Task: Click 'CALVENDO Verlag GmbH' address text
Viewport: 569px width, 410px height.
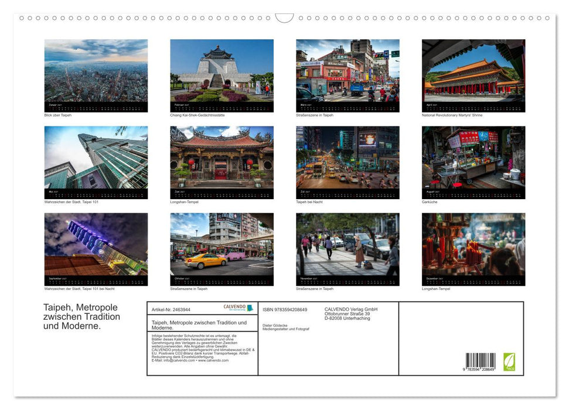Action: point(351,309)
